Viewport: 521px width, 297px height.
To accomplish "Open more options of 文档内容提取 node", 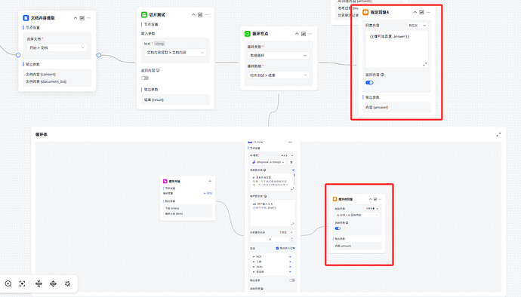I will coord(88,18).
